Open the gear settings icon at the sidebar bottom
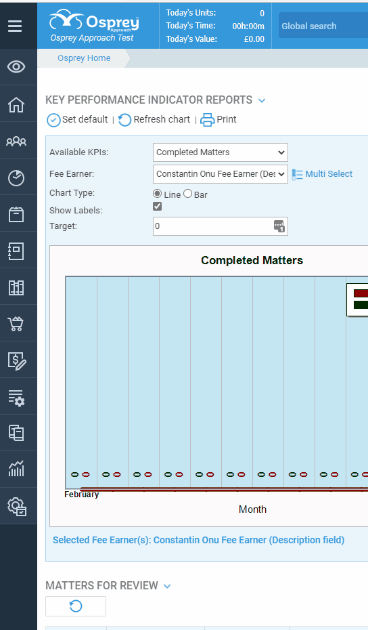The image size is (368, 630). [x=17, y=506]
